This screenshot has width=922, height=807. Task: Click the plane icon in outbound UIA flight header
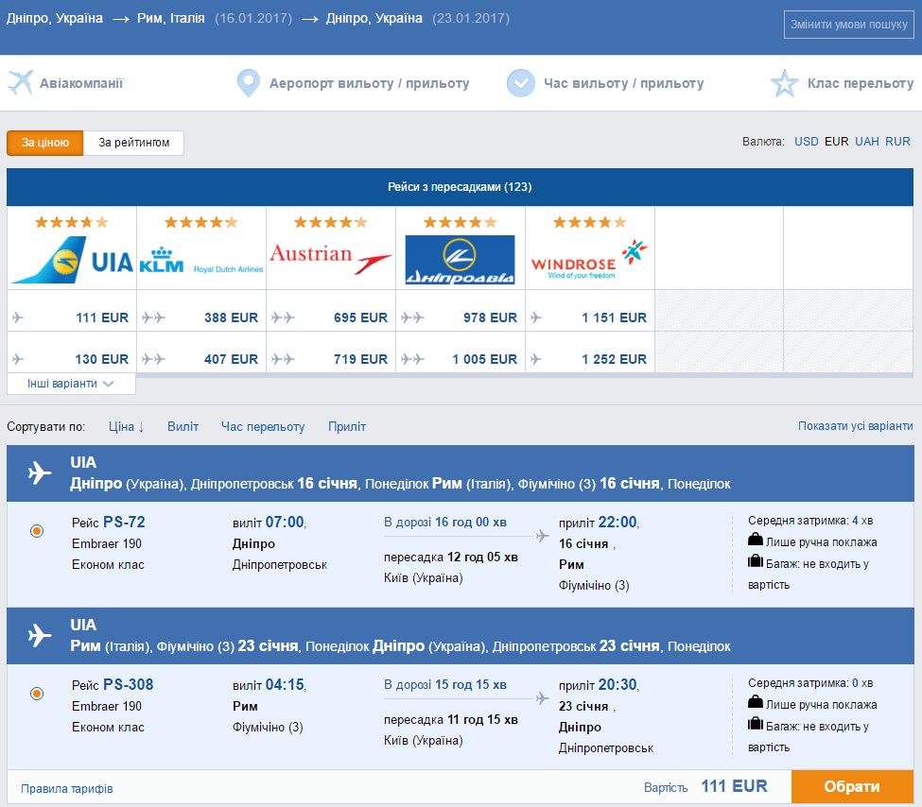pos(40,472)
